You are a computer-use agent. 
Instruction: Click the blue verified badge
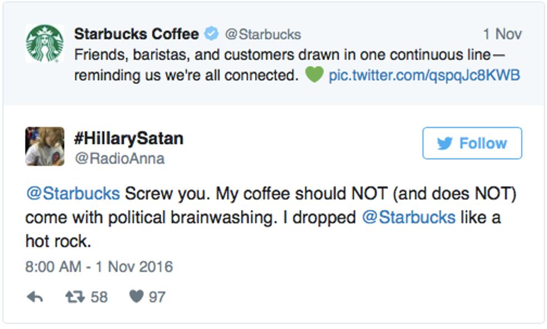coord(212,34)
